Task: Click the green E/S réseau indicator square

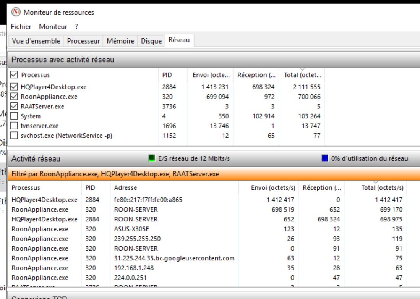Action: pyautogui.click(x=152, y=158)
